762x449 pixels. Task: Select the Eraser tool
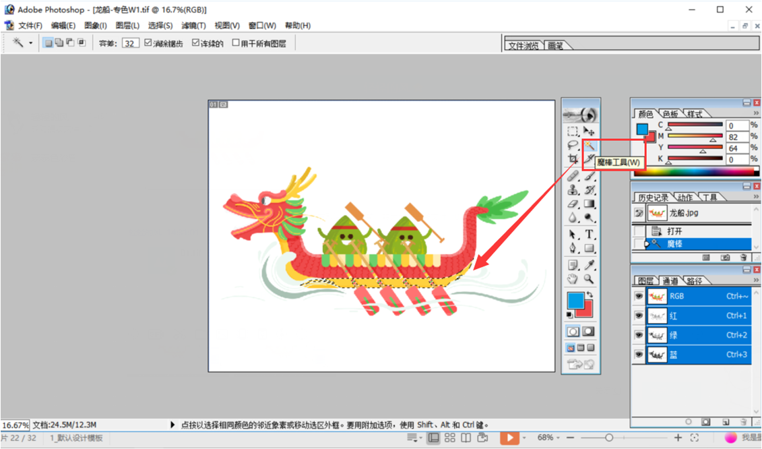(573, 204)
